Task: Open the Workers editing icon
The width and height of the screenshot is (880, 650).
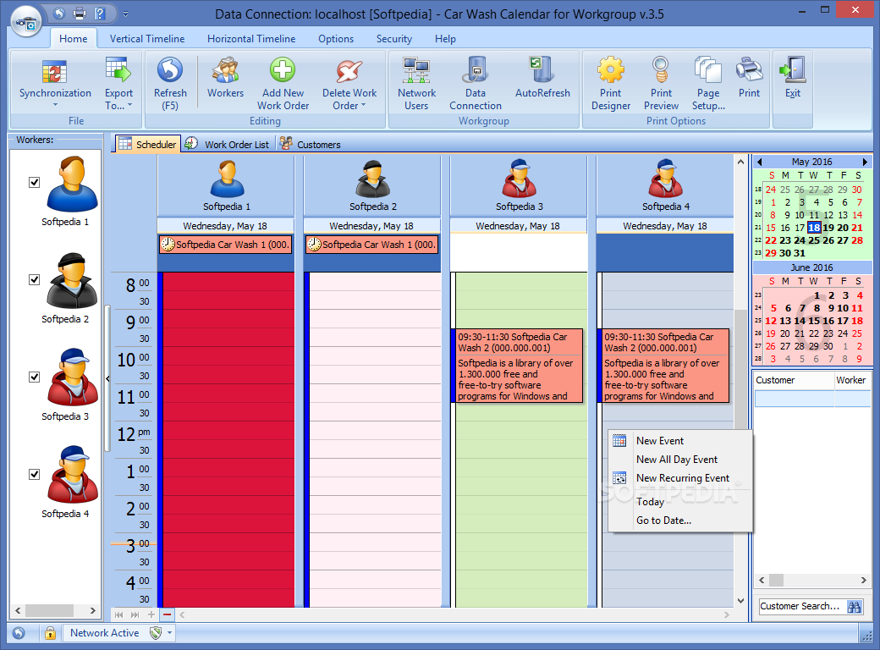Action: click(225, 70)
